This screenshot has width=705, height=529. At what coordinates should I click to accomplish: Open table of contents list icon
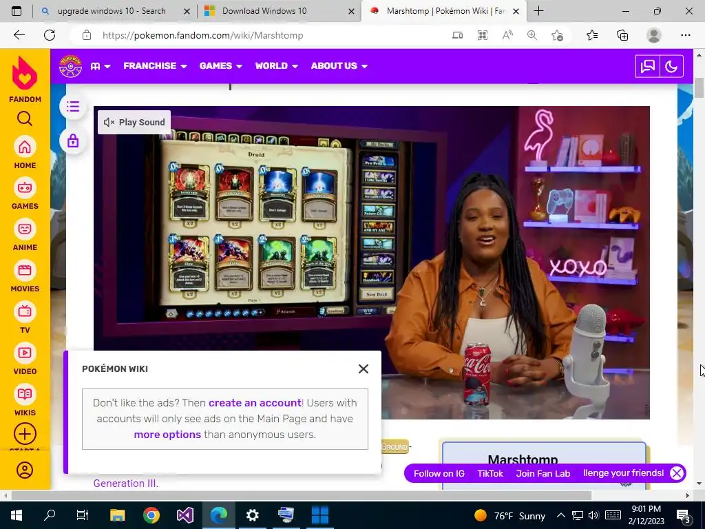(x=73, y=107)
